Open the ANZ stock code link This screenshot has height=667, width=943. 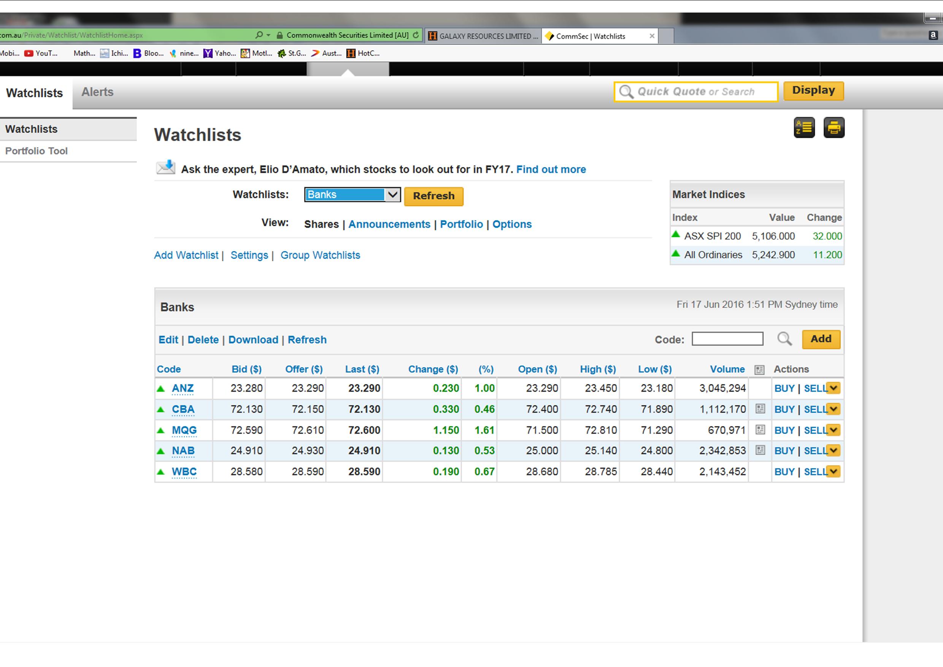(183, 388)
